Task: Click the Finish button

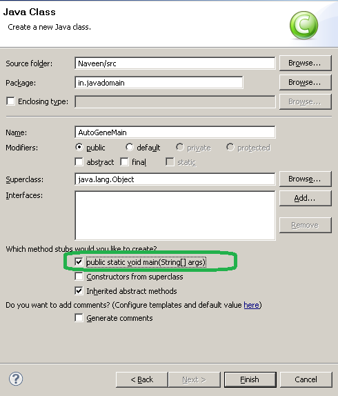Action: 250,379
